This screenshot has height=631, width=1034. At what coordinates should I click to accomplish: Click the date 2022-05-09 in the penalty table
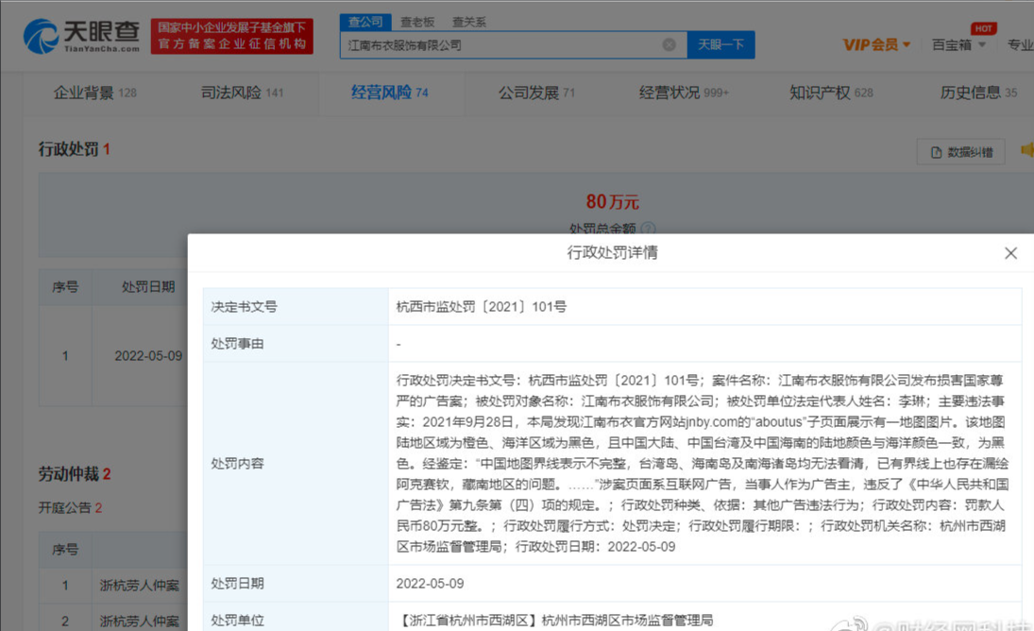[x=148, y=356]
